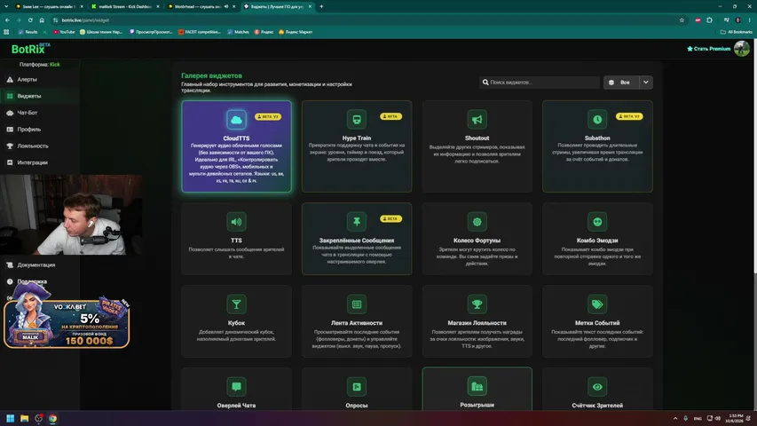Open the Комбо Эмодзи emoji icon
Viewport: 757px width, 426px height.
click(597, 222)
